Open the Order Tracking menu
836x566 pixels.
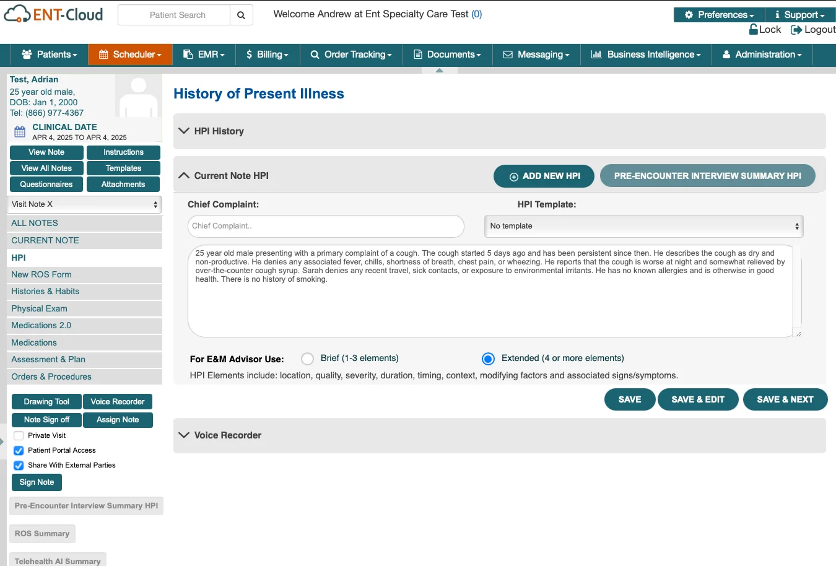click(x=351, y=54)
